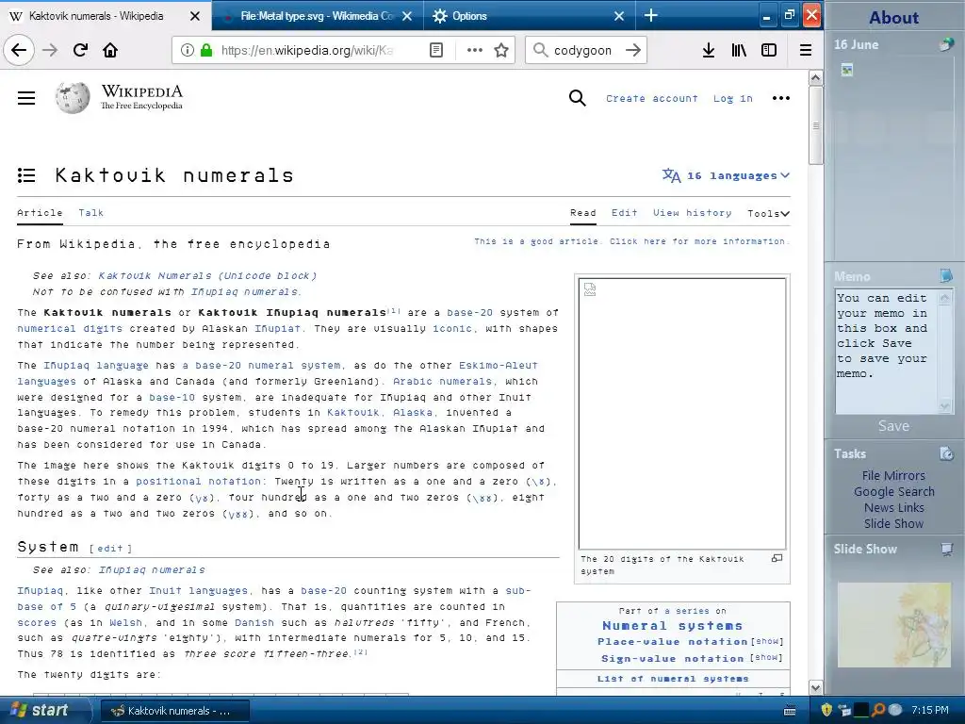The image size is (965, 724).
Task: Enlarge the Kaktovik digits image
Action: [777, 558]
